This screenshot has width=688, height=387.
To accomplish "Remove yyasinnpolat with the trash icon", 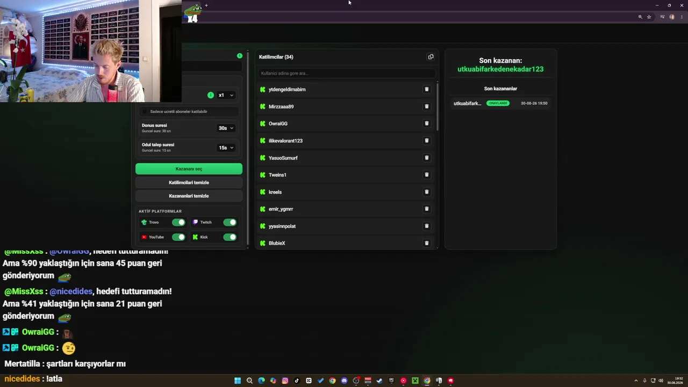I will pyautogui.click(x=427, y=226).
